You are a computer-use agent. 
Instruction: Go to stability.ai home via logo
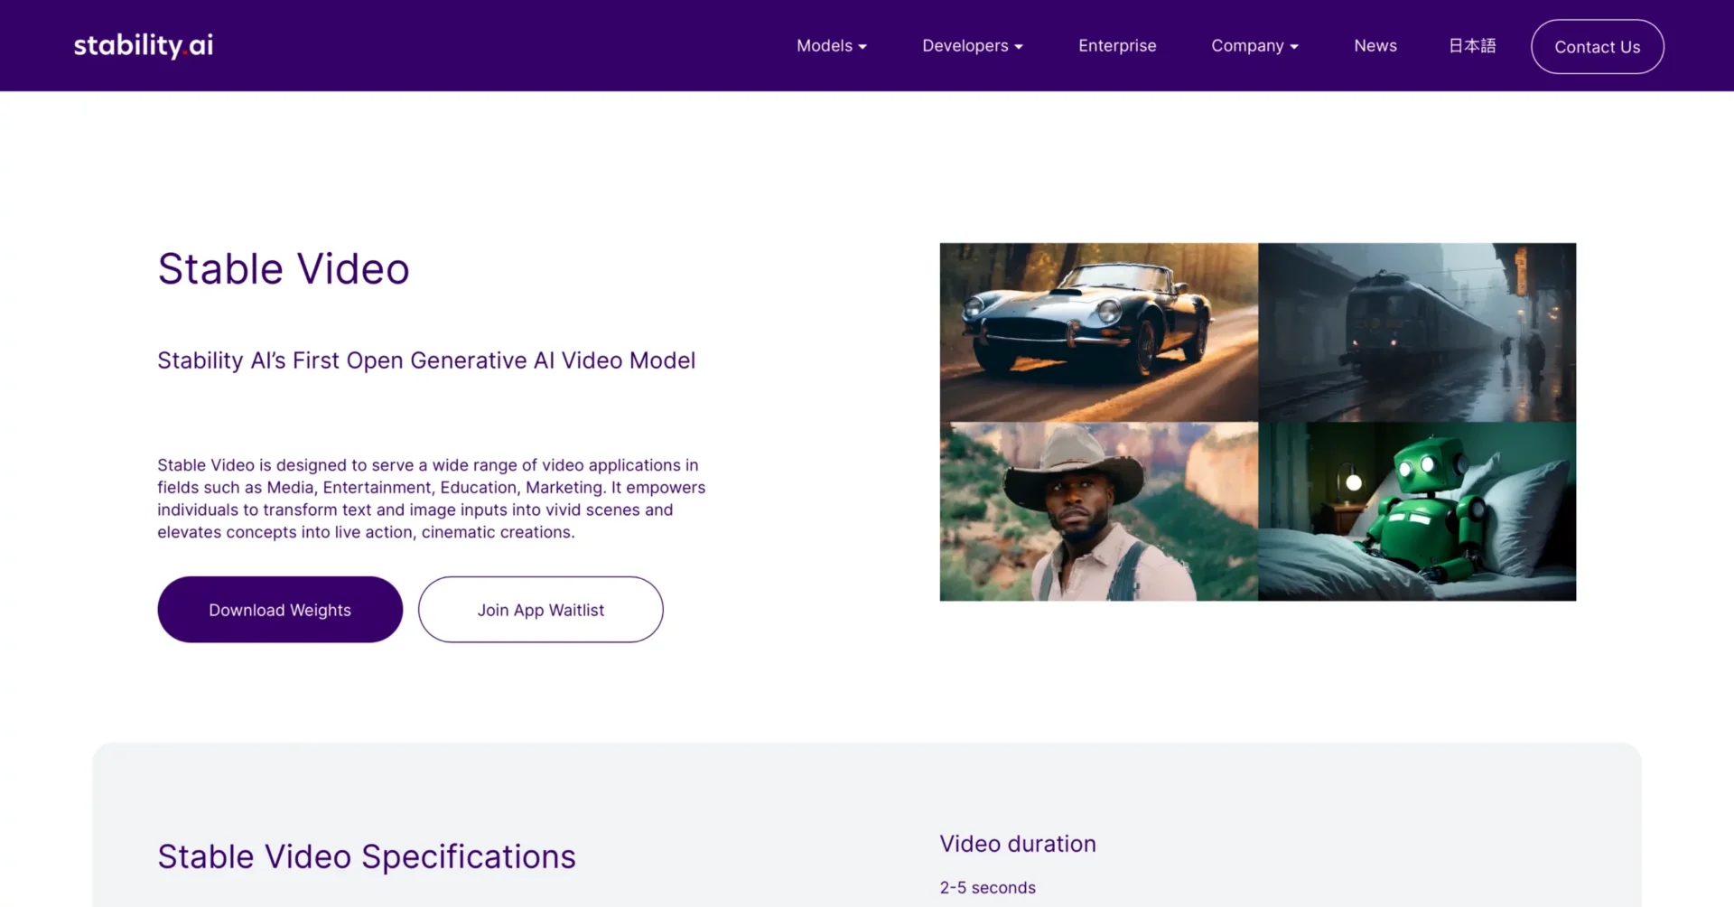(x=144, y=45)
